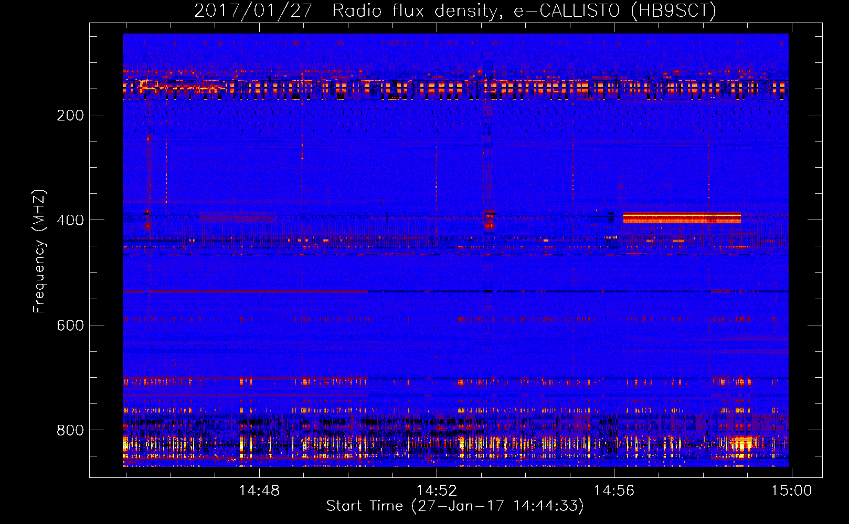849x524 pixels.
Task: Click the 400 frequency tick label
Action: [x=70, y=220]
